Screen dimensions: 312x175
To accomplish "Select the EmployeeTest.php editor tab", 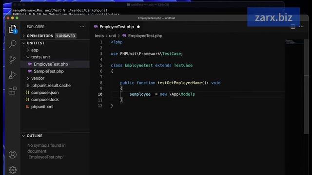I will click(117, 27).
